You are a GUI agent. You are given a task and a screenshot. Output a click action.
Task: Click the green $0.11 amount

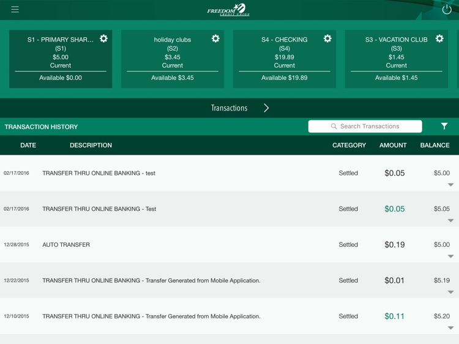394,317
